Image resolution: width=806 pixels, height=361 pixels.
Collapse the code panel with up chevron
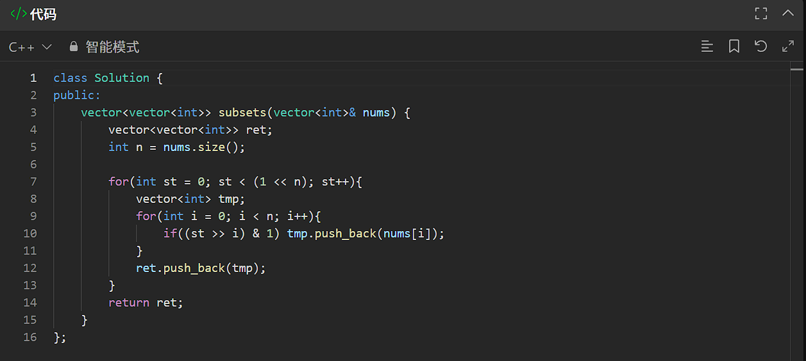(x=788, y=13)
